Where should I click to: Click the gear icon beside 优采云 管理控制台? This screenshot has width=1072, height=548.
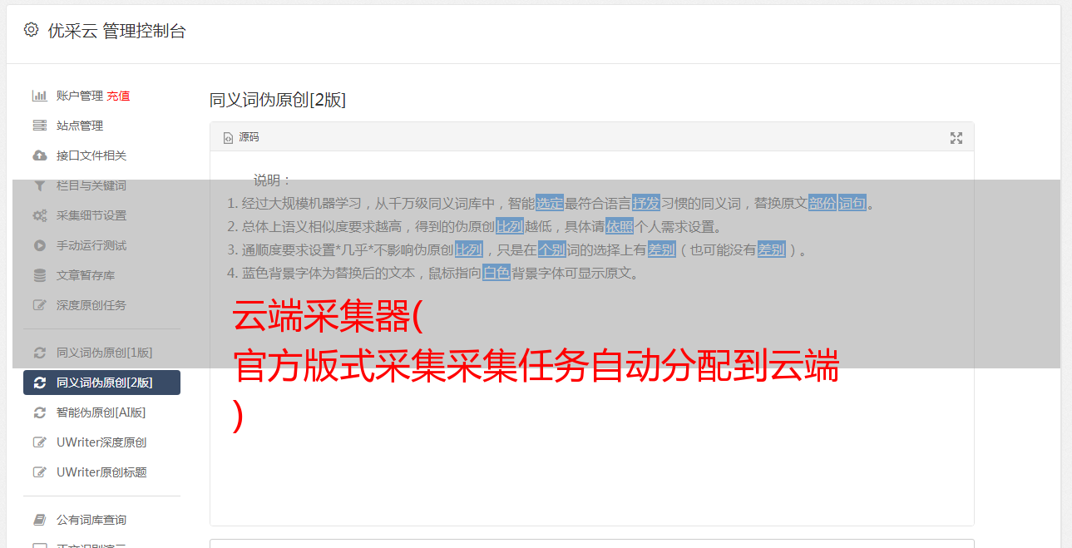click(31, 30)
